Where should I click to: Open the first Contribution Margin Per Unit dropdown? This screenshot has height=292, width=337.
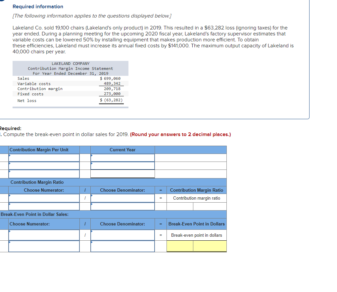pyautogui.click(x=44, y=157)
